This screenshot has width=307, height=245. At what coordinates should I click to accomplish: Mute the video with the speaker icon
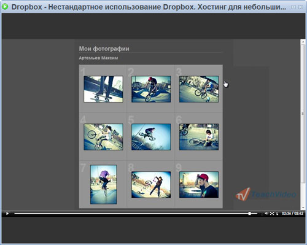pos(266,214)
